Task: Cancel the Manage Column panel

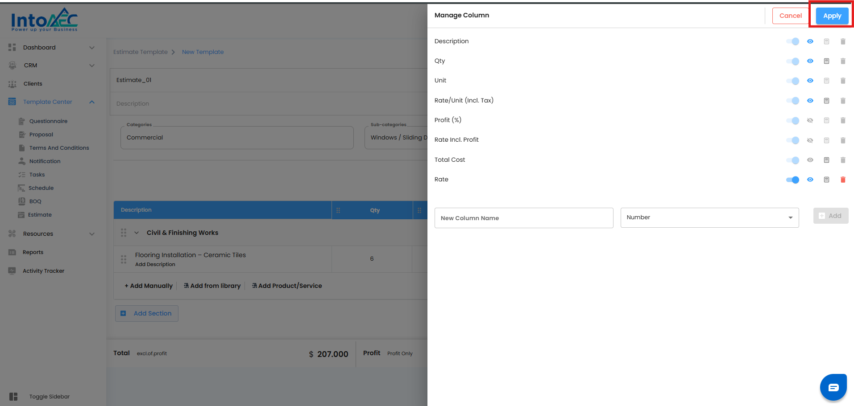Action: pyautogui.click(x=790, y=16)
